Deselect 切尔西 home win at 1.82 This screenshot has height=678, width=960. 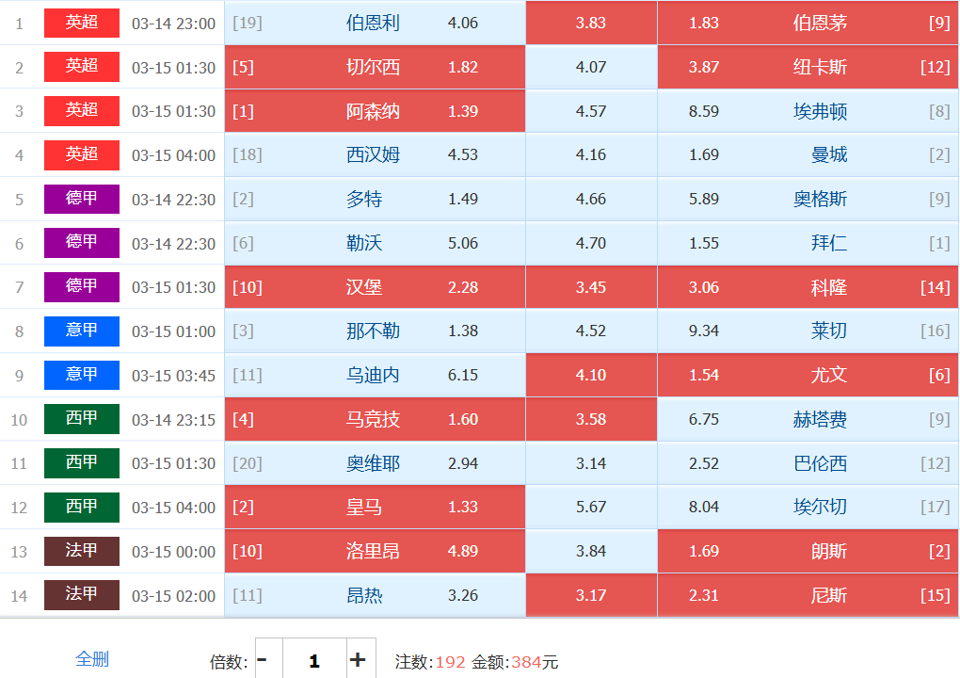point(375,67)
